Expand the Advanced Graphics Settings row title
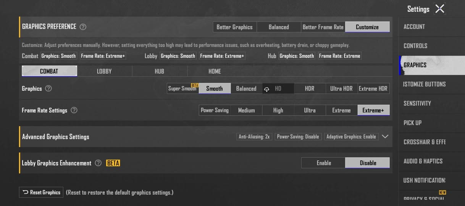The image size is (465, 206). click(x=56, y=137)
